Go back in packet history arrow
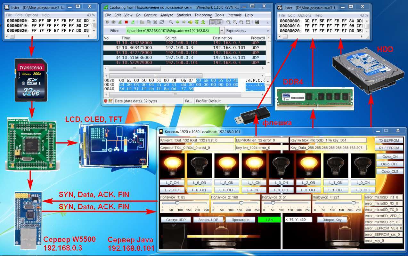 [x=177, y=22]
